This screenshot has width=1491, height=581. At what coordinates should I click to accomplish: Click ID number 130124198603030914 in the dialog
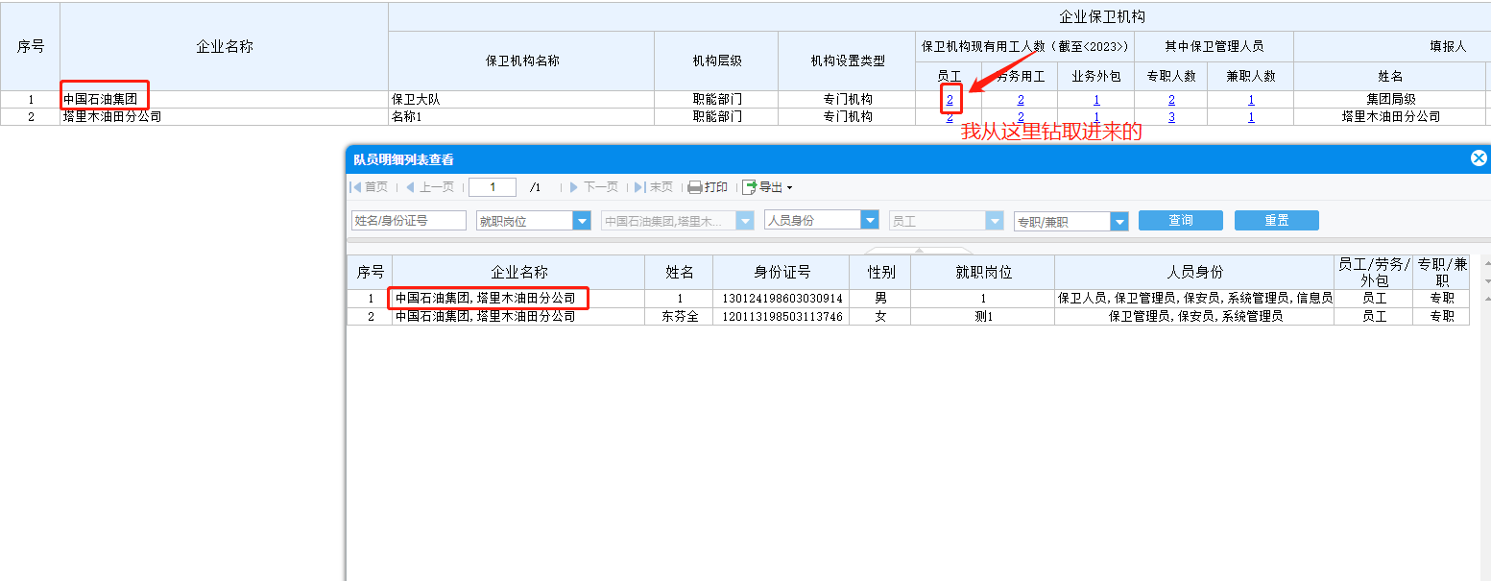tap(782, 299)
